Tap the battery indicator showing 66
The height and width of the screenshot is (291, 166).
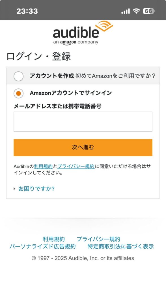[149, 11]
